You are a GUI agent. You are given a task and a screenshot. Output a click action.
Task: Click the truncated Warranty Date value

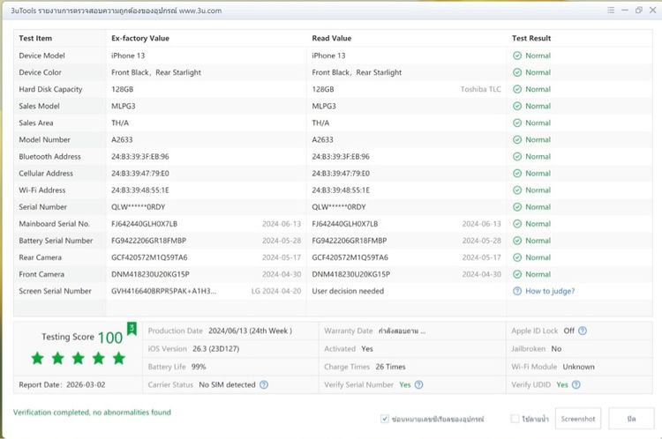point(402,331)
